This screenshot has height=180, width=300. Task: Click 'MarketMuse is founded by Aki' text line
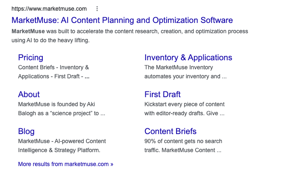(56, 104)
